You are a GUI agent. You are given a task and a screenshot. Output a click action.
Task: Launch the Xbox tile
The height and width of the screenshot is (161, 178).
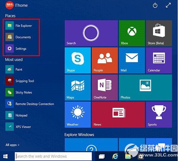[132, 33]
